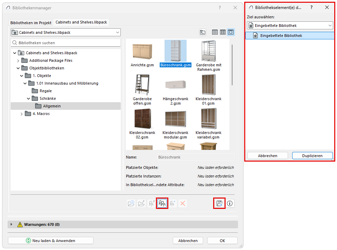Expand Additional Package Files folder

click(x=18, y=61)
